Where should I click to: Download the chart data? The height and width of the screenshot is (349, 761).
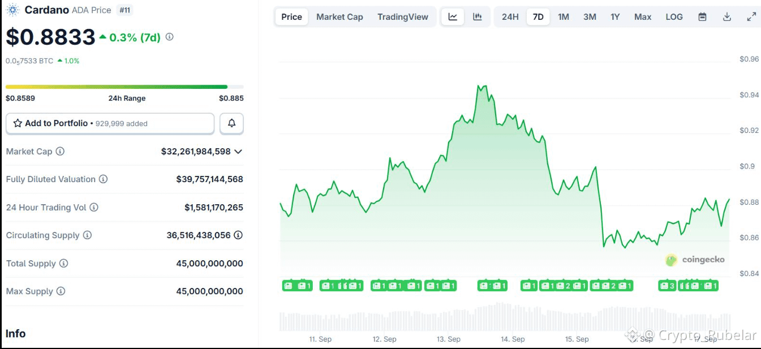[727, 17]
